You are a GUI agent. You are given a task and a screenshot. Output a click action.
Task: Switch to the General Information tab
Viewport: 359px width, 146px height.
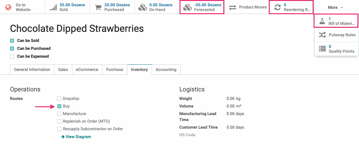(x=32, y=70)
